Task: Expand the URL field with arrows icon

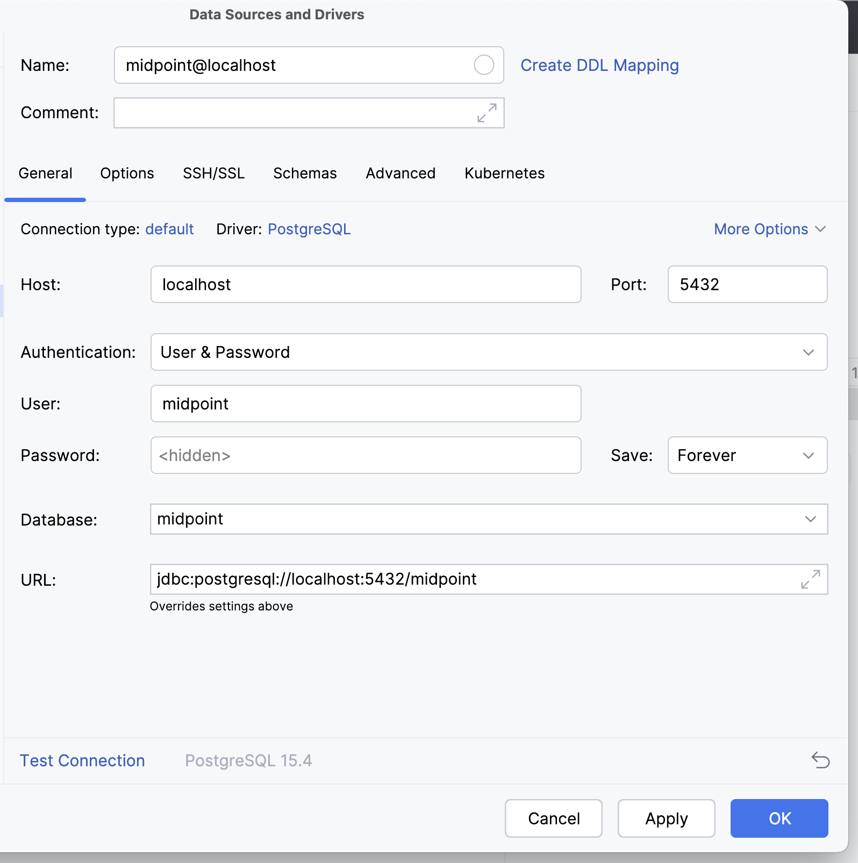Action: pyautogui.click(x=810, y=579)
